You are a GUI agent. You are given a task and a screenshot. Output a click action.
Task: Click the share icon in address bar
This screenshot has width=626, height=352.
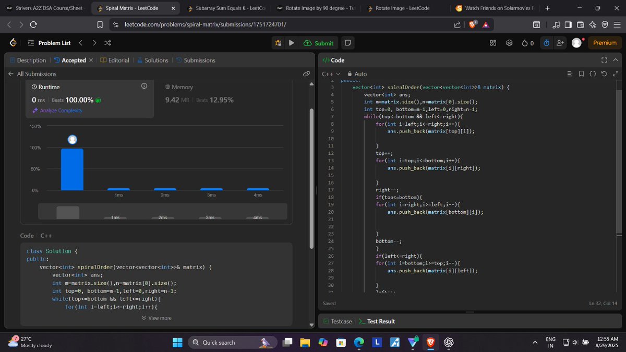pos(458,25)
